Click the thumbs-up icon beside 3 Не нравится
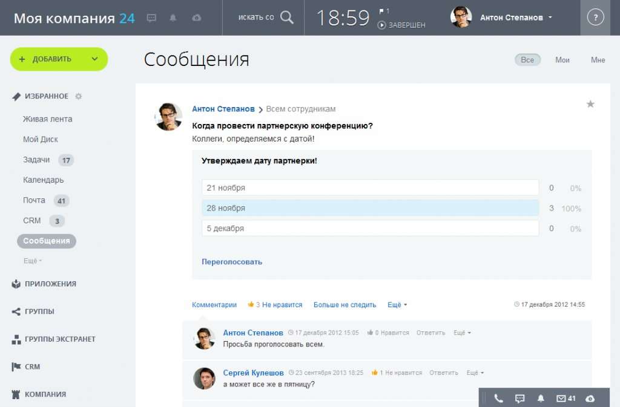Screen dimensions: 620x407 251,304
